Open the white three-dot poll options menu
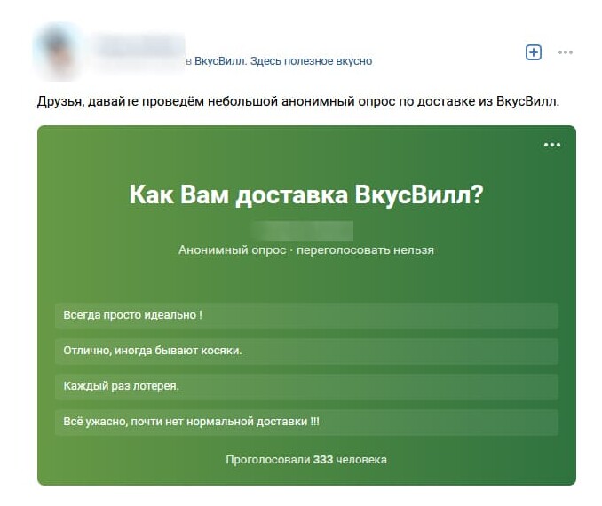The width and height of the screenshot is (602, 506). coord(551,145)
